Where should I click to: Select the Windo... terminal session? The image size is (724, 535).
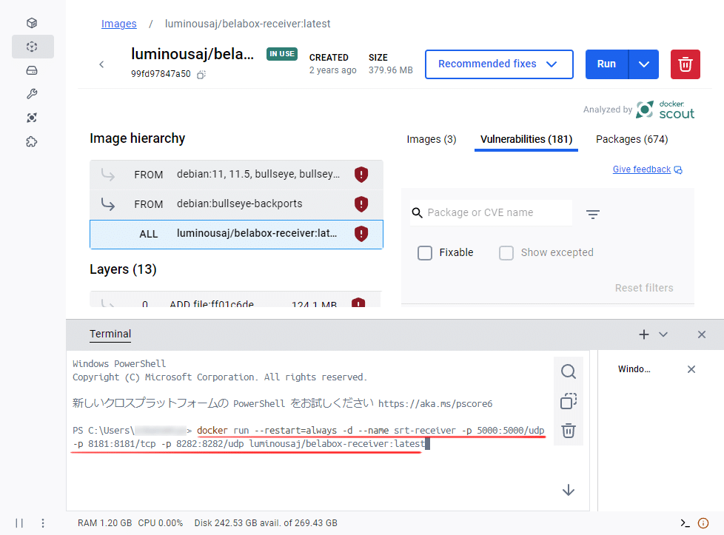pyautogui.click(x=634, y=369)
